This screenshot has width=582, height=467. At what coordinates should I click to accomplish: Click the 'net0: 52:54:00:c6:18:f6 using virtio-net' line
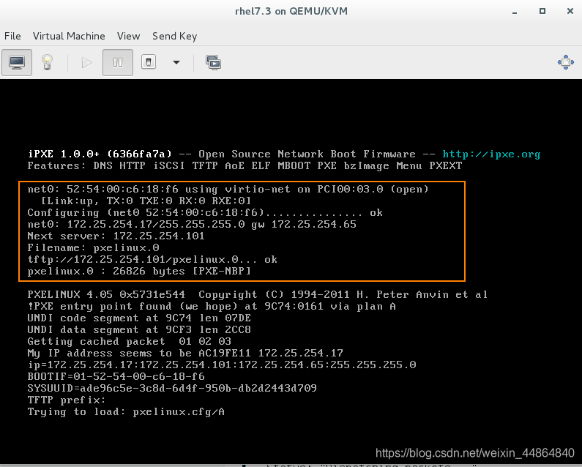[x=228, y=190]
